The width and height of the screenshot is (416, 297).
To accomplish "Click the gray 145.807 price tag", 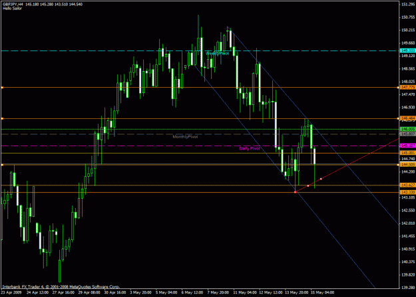I will (x=408, y=134).
